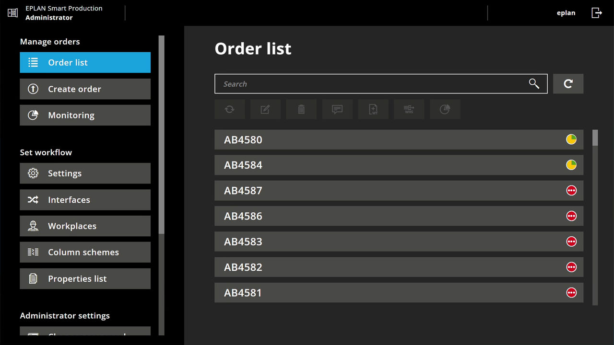Screen dimensions: 614x345
Task: Toggle the status circle on order AB4584
Action: pos(571,165)
